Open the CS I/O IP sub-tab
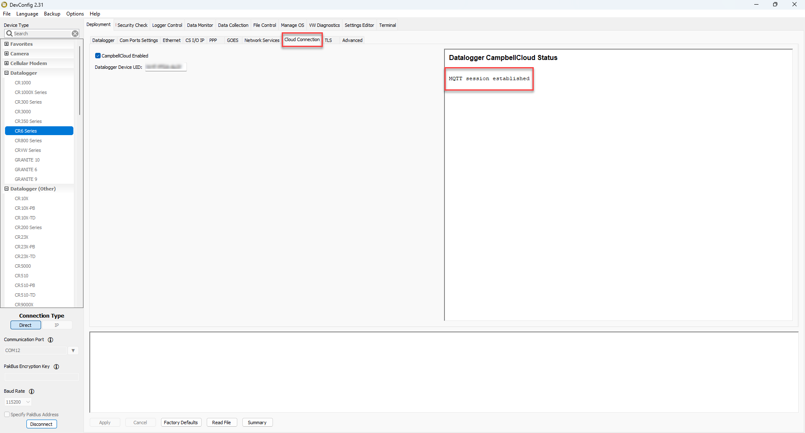805x433 pixels. pos(195,40)
